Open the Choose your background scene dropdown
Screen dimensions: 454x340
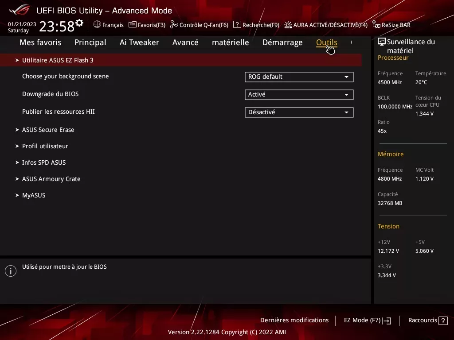(299, 77)
